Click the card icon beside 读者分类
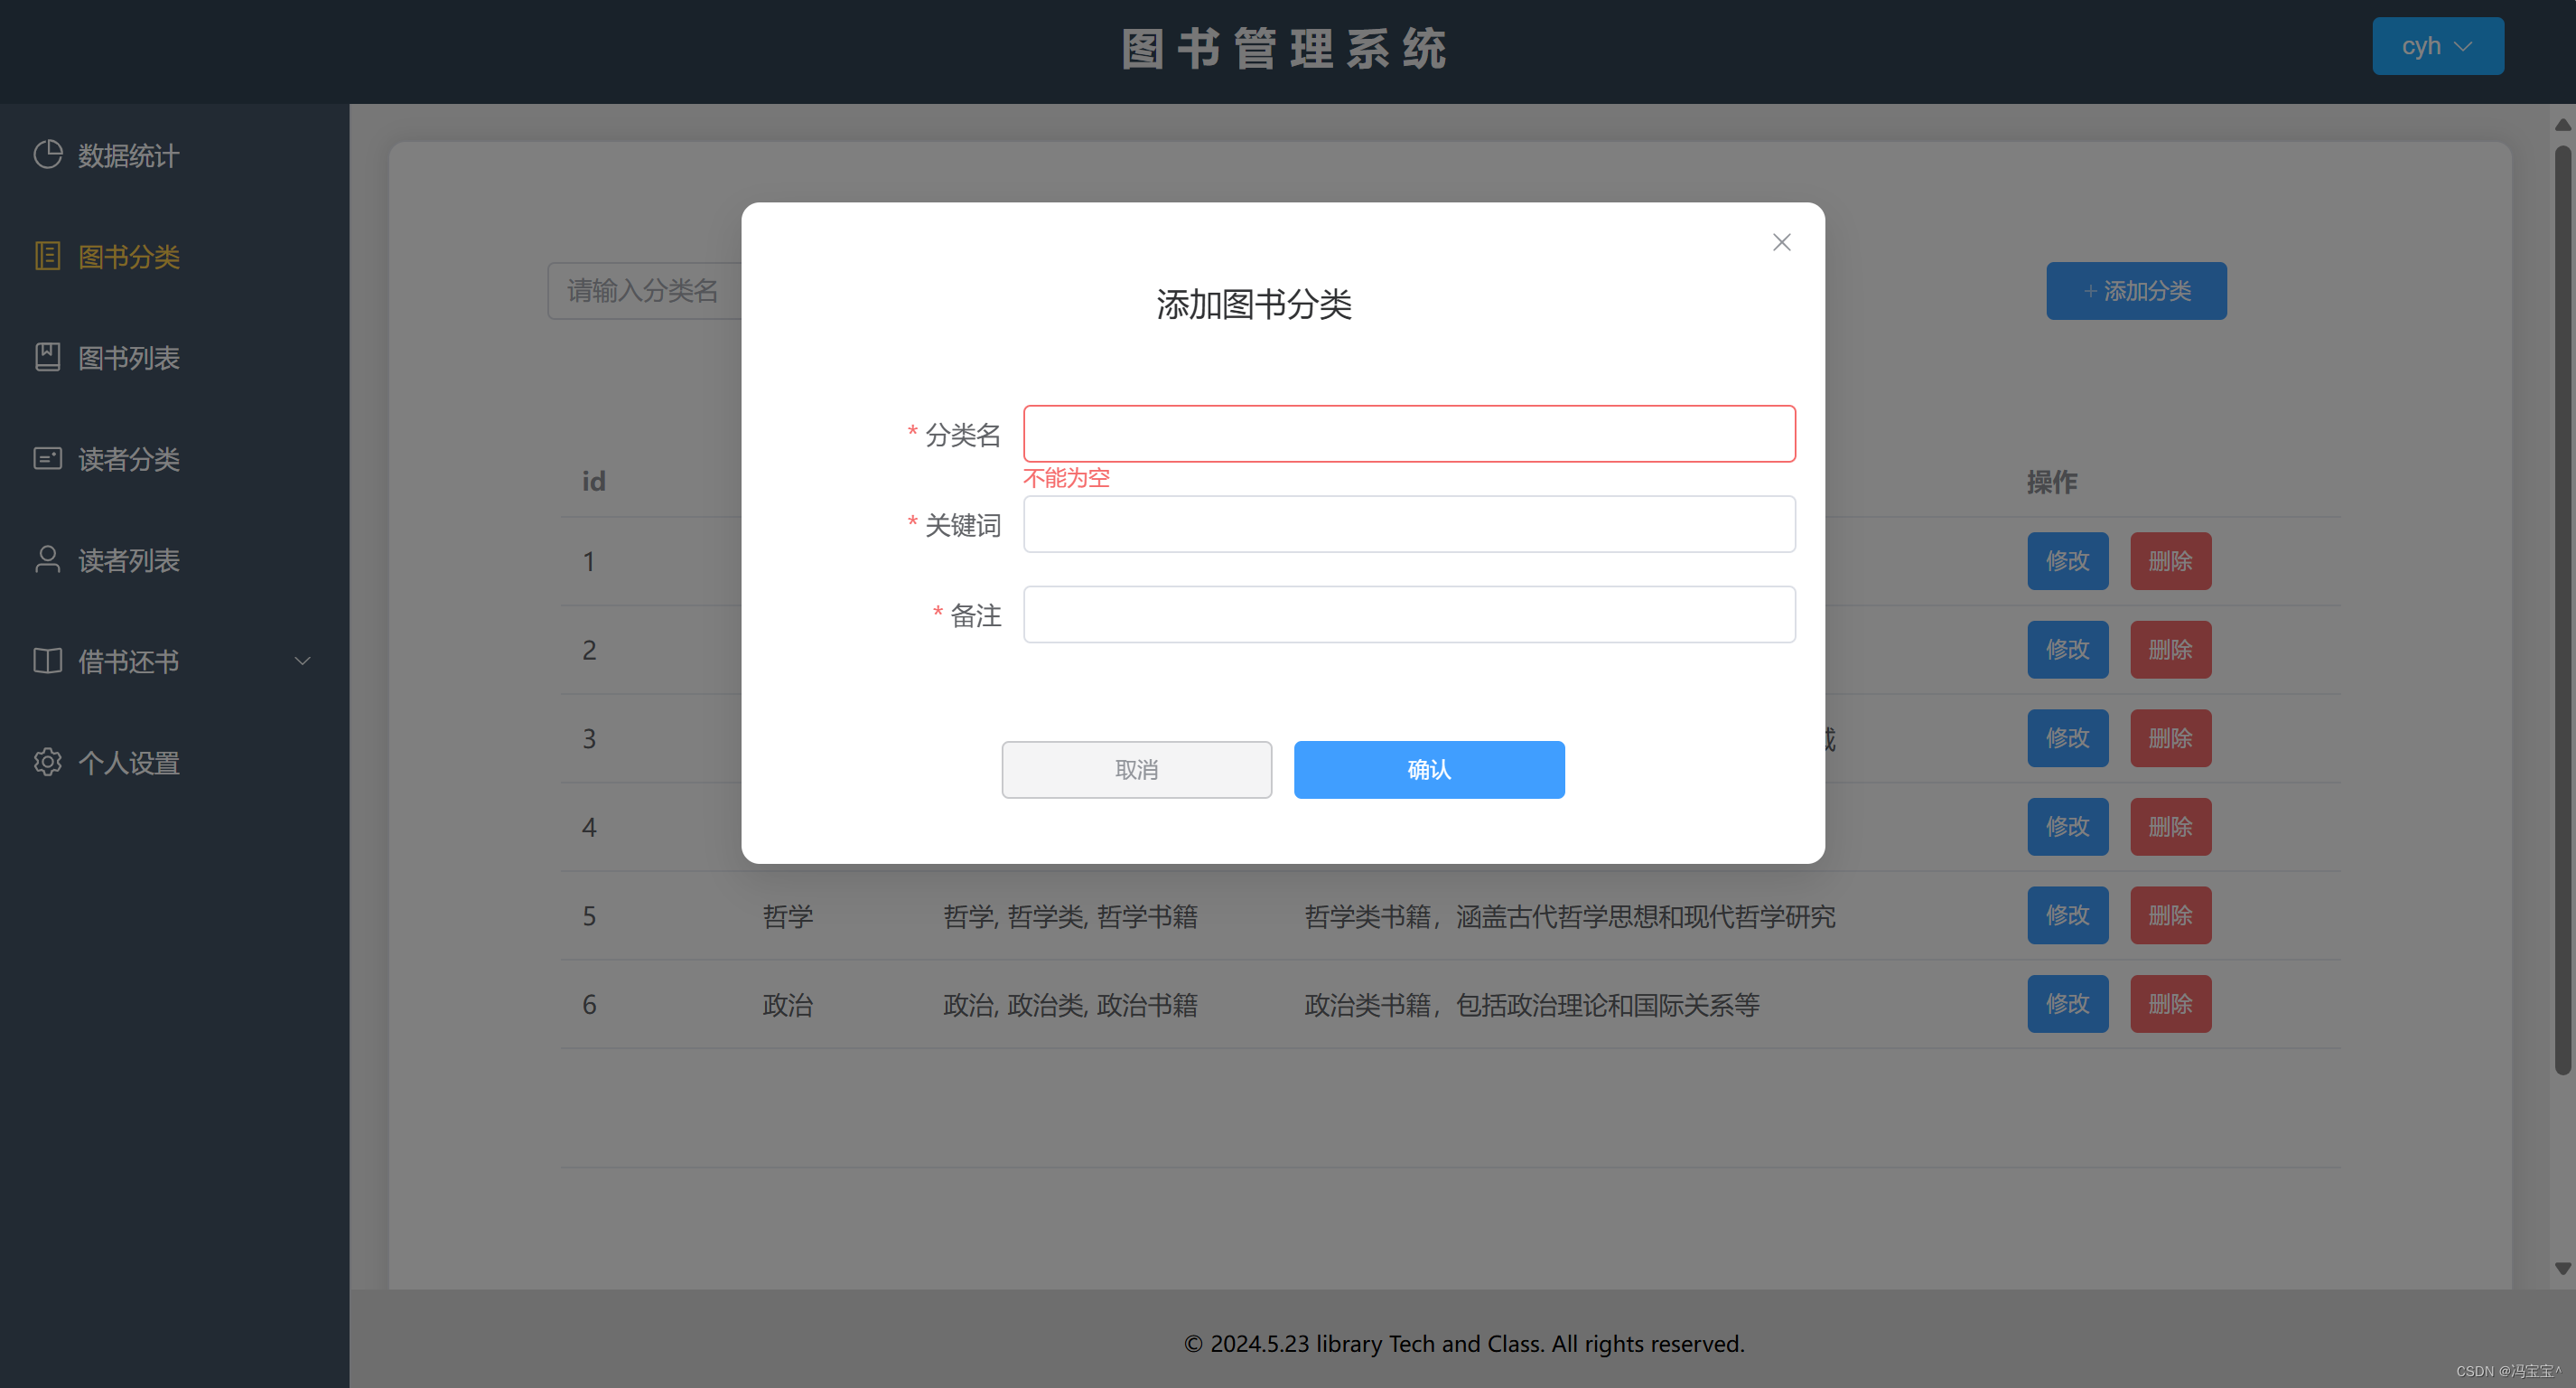Screen dimensions: 2576x1388 coord(47,458)
